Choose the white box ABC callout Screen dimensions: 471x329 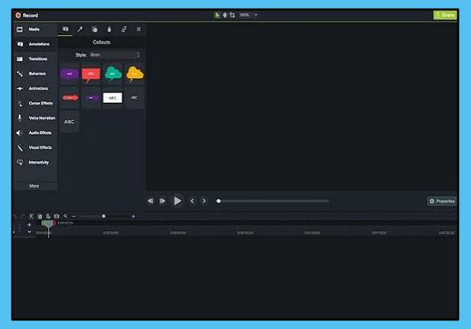click(x=113, y=98)
